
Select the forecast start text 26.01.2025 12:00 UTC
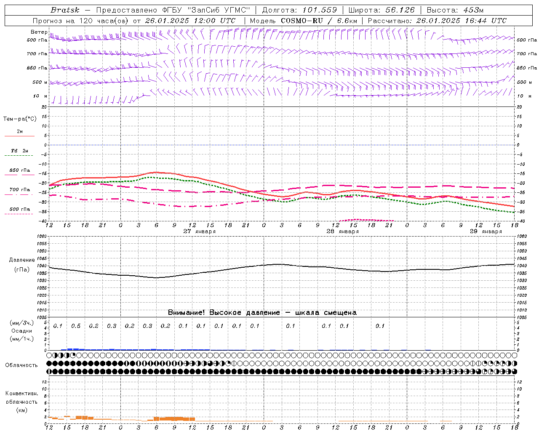190,21
